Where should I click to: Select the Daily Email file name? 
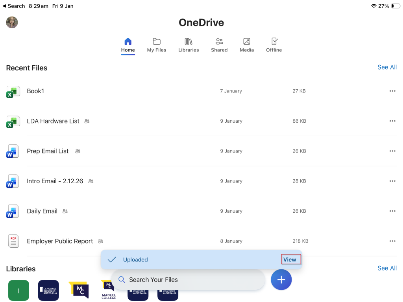[42, 211]
